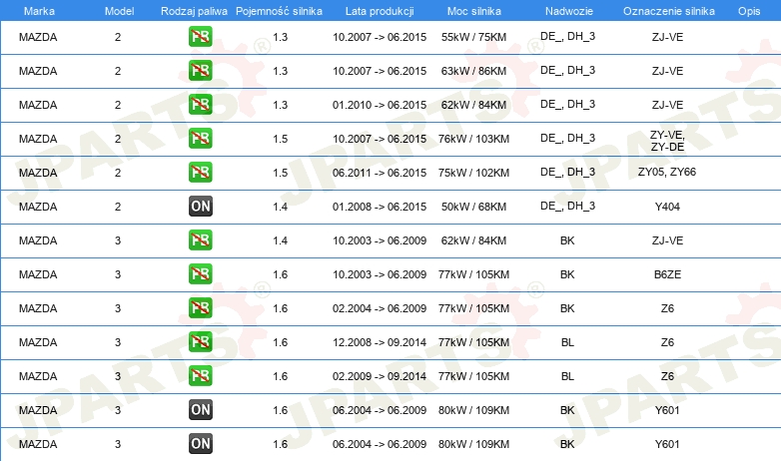Select the 63kW / 86KM power cell
781x461 pixels.
(473, 71)
